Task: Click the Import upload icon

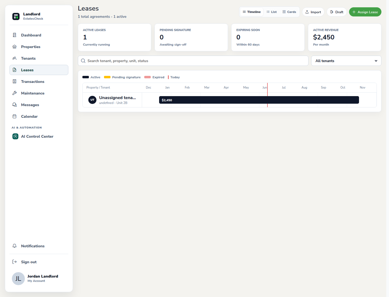Action: [307, 12]
